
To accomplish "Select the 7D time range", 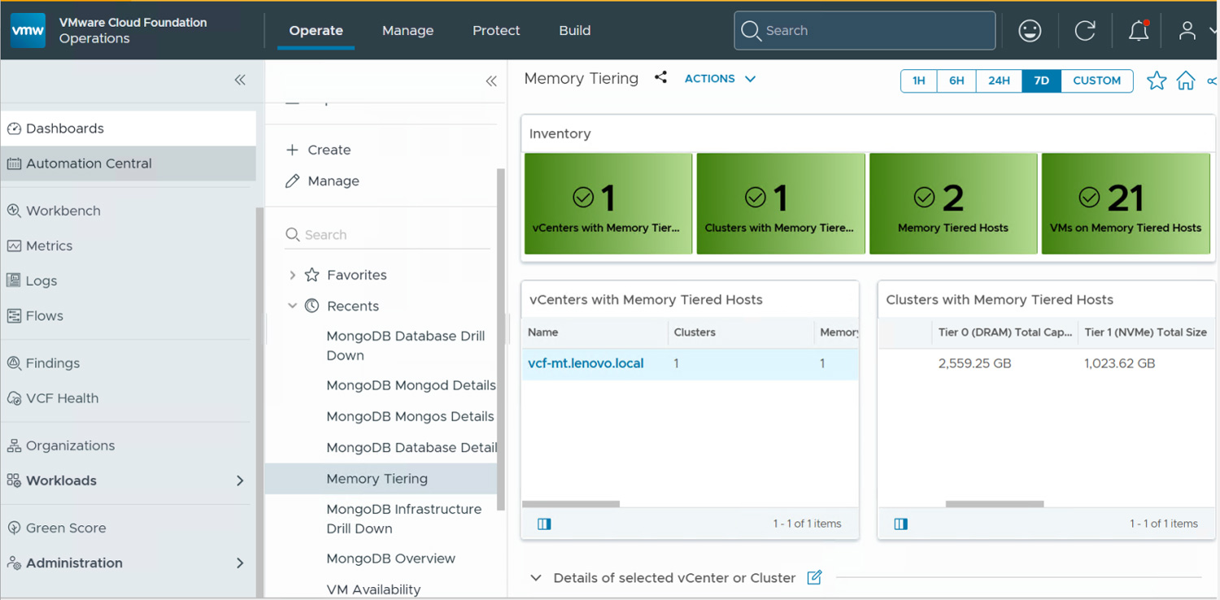I will pyautogui.click(x=1041, y=80).
